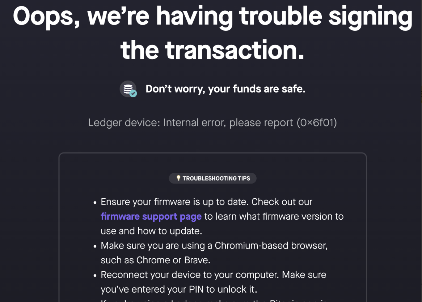Image resolution: width=422 pixels, height=302 pixels.
Task: Click the lightbulb icon in the tips badge
Action: pos(179,178)
